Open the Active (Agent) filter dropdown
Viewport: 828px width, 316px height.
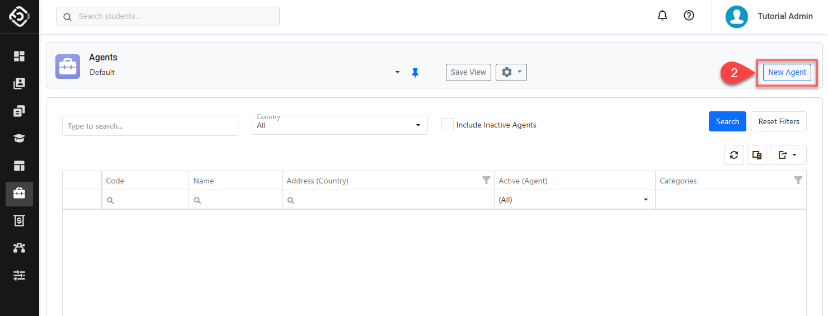point(574,200)
